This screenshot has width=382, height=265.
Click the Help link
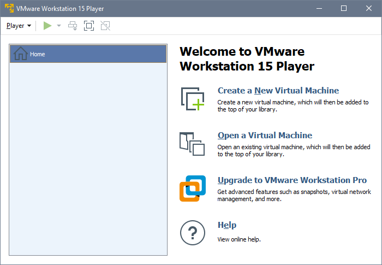[227, 225]
